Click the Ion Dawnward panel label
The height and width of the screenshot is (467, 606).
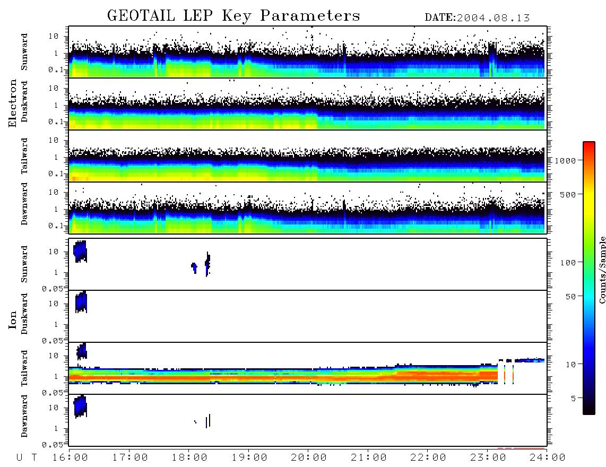[24, 416]
